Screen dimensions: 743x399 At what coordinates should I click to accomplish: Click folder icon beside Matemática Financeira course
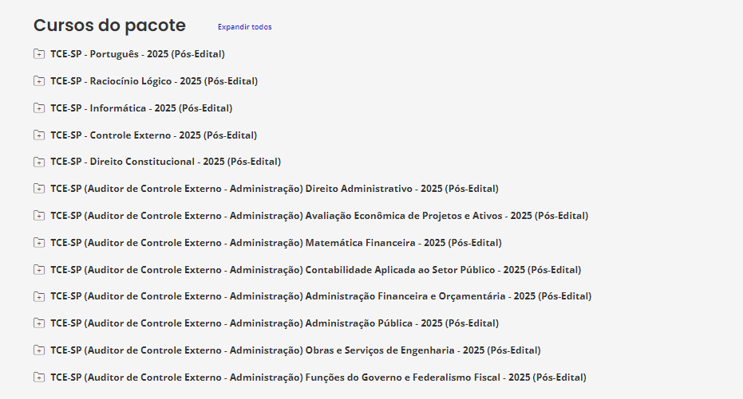click(39, 243)
